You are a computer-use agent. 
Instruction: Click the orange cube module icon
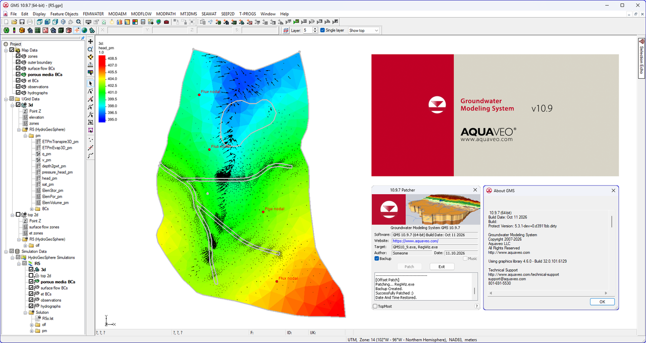click(x=22, y=30)
